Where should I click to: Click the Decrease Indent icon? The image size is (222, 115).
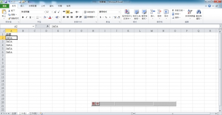[x=77, y=17]
